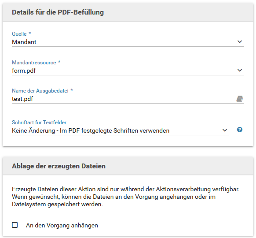Viewport: 256px width, 238px height.
Task: Click the Ablage der erzeugten Dateien header
Action: pos(59,166)
